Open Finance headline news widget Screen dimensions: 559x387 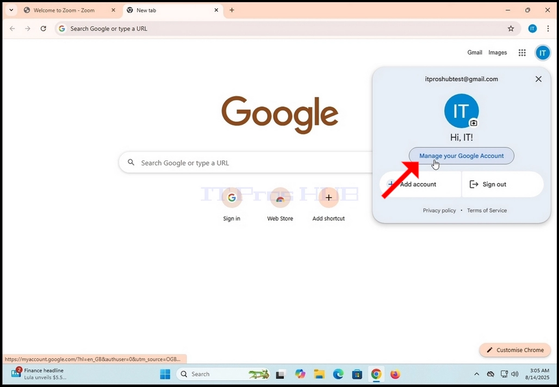click(39, 374)
